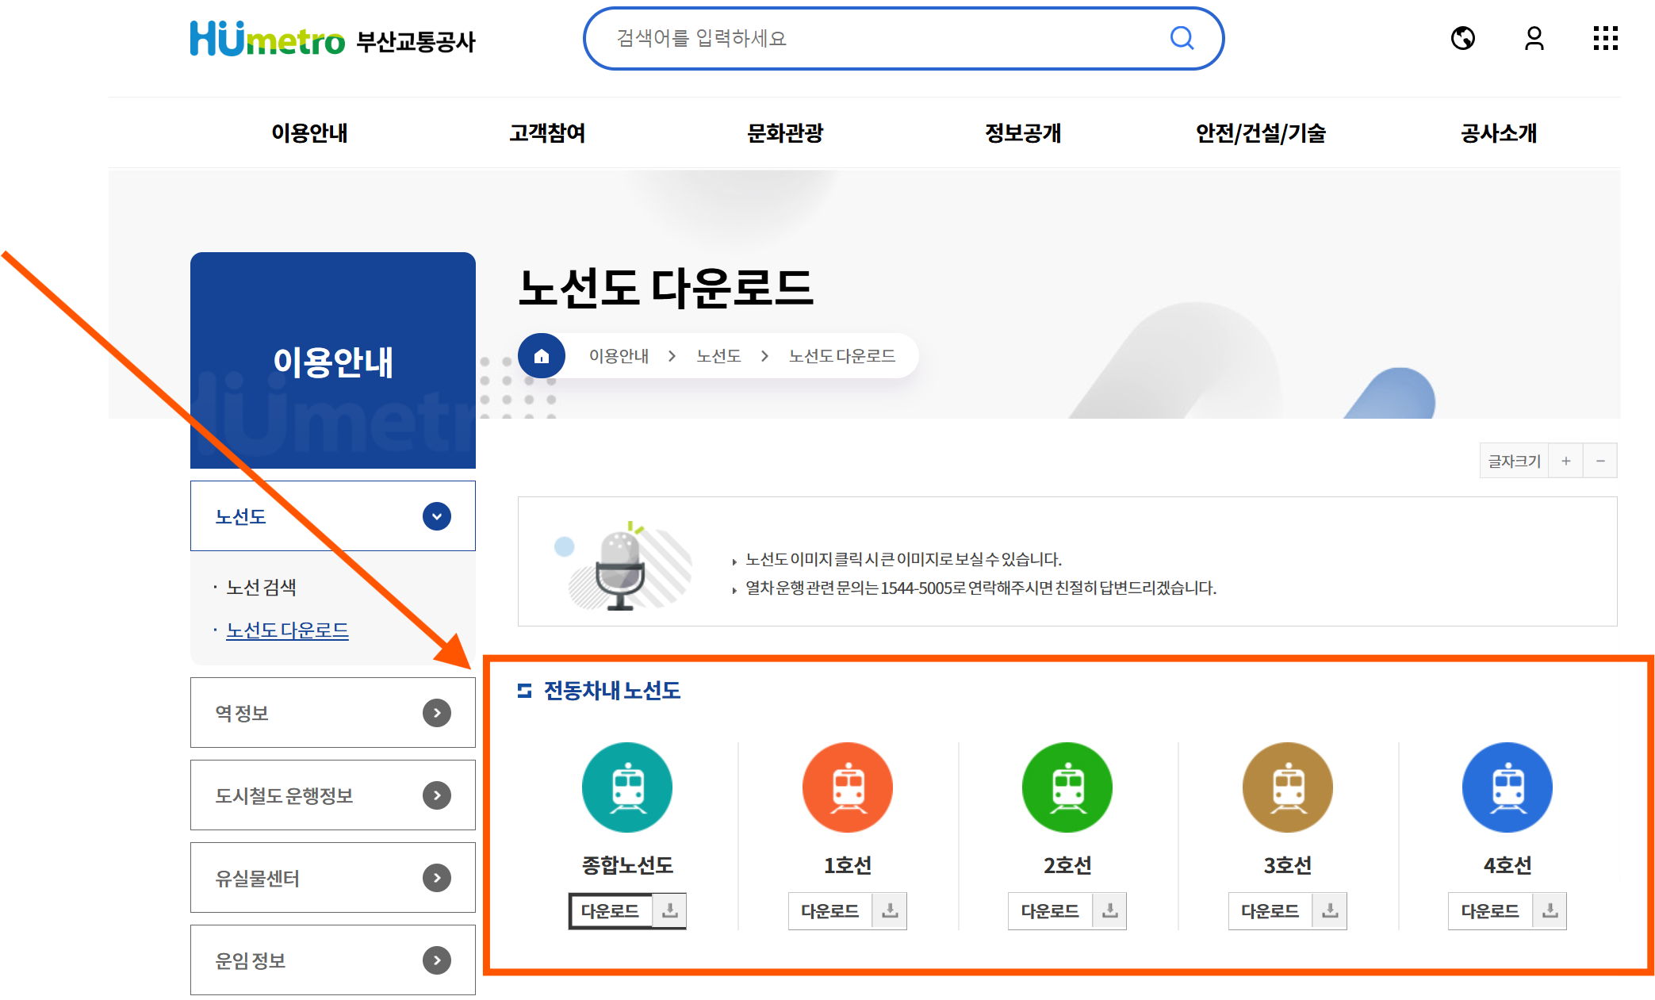
Task: Click the green 2호선 train icon
Action: tap(1067, 787)
